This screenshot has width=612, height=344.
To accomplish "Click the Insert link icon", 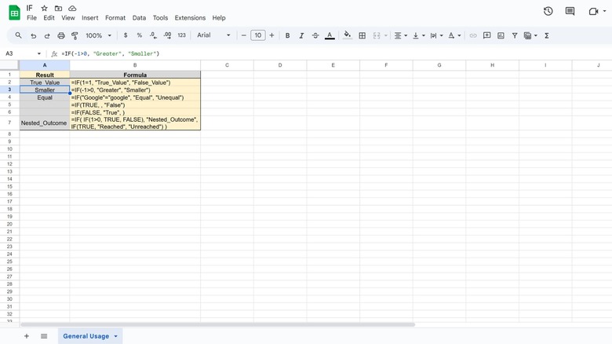I will tap(473, 35).
